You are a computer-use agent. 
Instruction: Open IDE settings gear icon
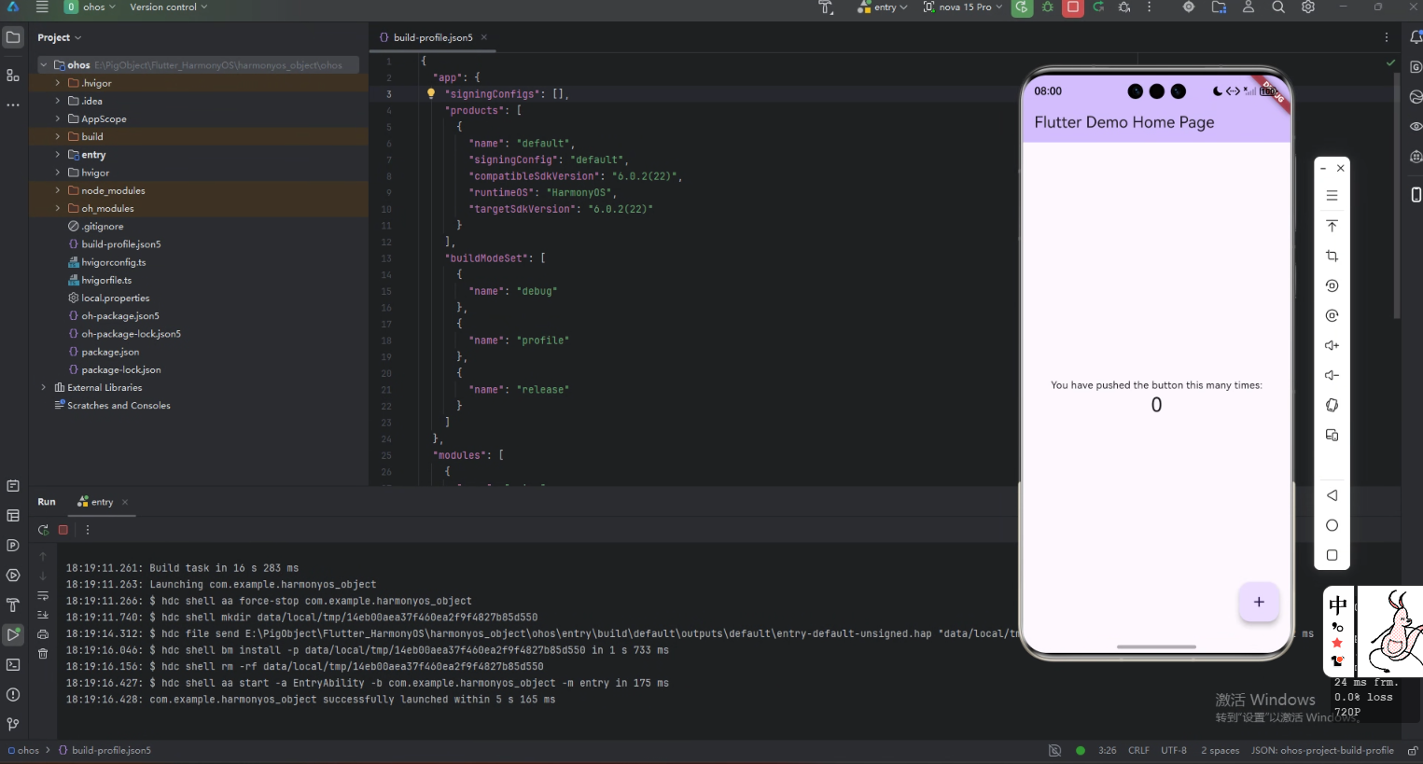pos(1308,7)
